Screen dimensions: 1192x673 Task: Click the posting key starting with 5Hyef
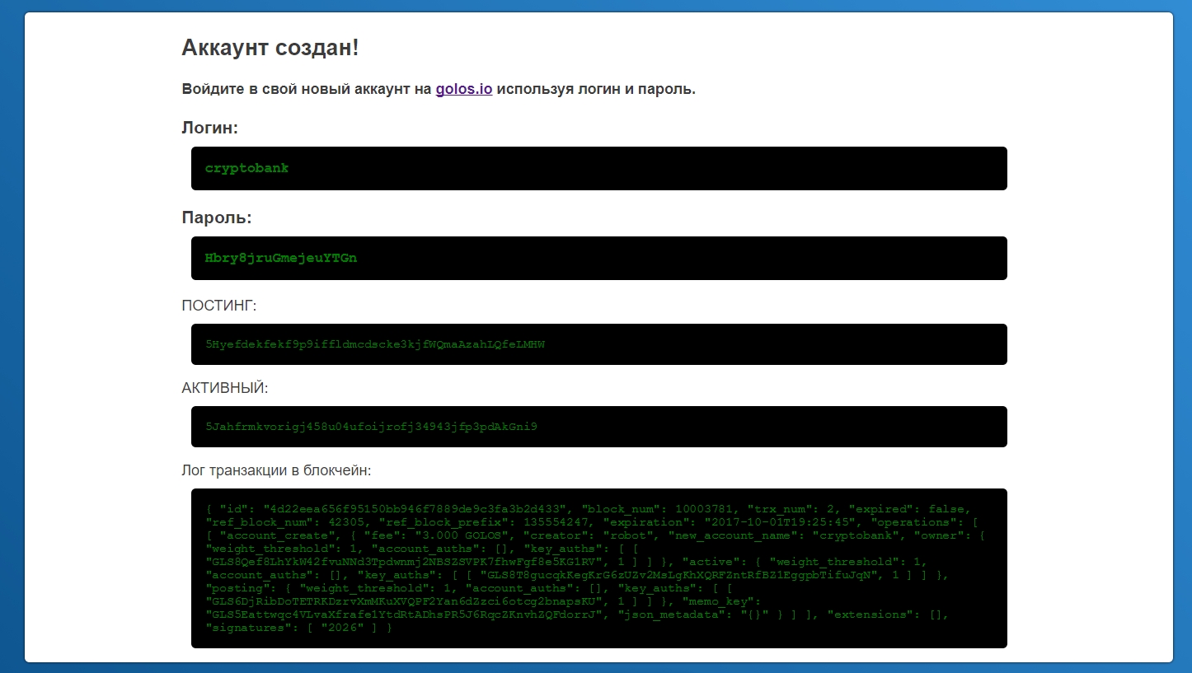pos(375,344)
